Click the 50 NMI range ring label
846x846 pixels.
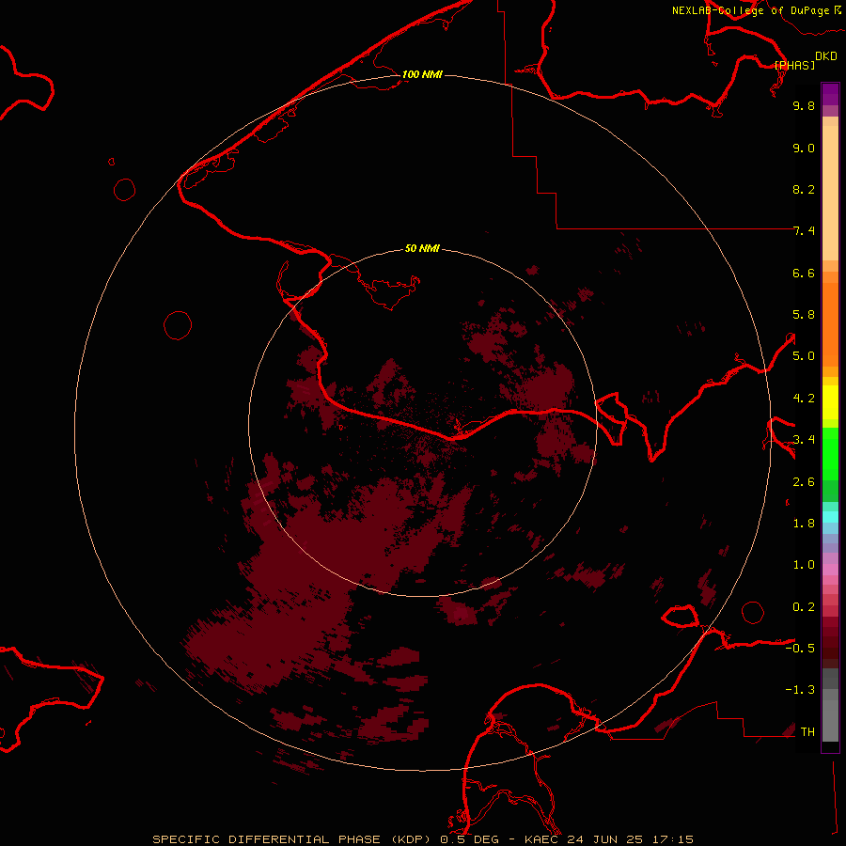point(422,248)
